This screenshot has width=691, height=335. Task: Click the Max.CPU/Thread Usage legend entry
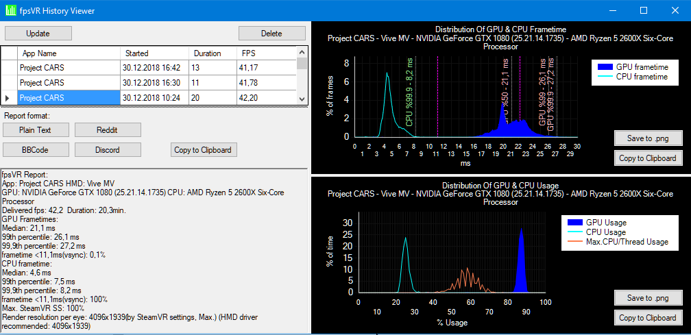pos(618,242)
